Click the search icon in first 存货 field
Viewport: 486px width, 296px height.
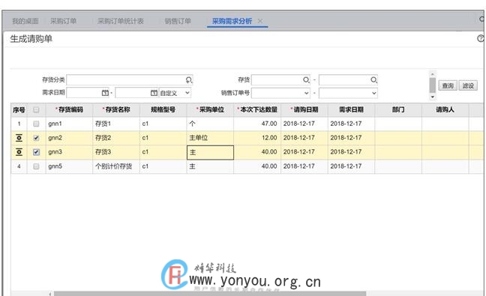click(x=306, y=80)
